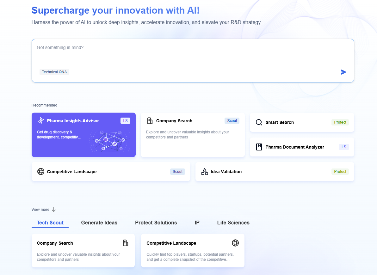
Task: Click the magnifier icon beside Smart Search
Action: click(259, 122)
